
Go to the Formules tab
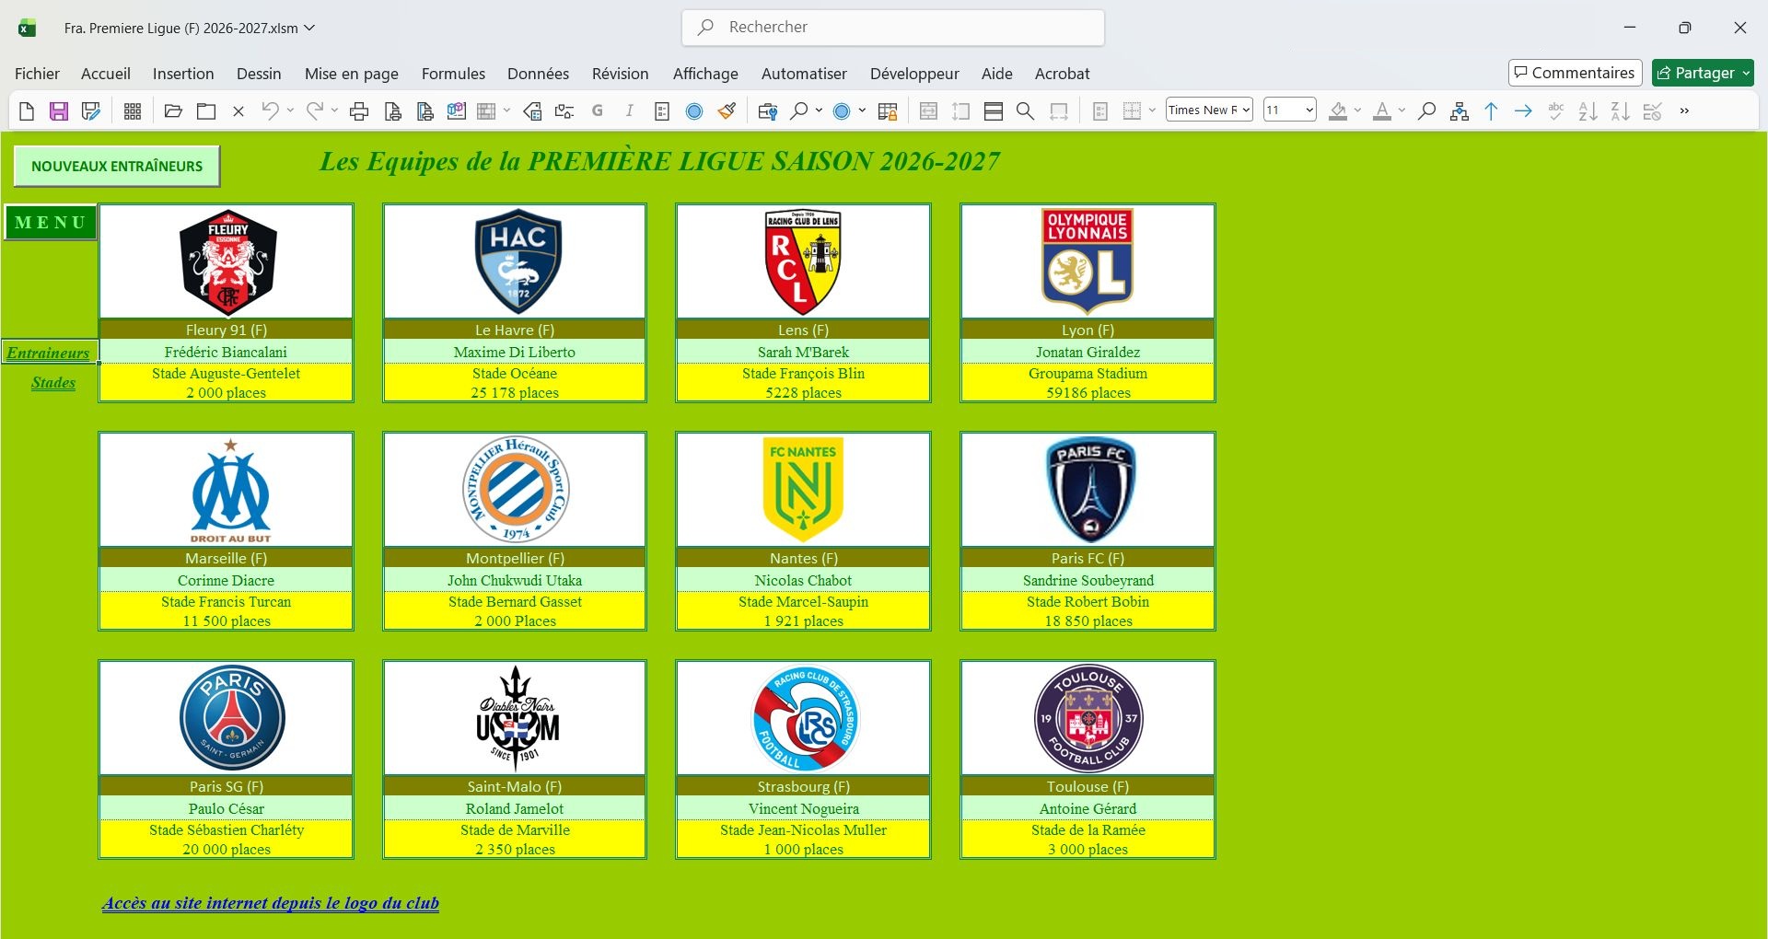[453, 74]
